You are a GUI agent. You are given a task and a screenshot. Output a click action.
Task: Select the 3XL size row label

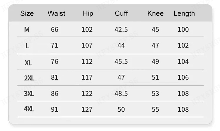[x=29, y=94]
